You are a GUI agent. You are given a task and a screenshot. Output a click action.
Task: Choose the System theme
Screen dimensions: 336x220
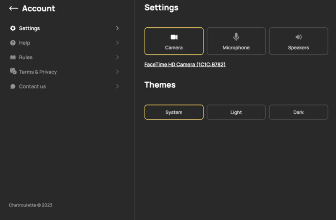coord(174,112)
